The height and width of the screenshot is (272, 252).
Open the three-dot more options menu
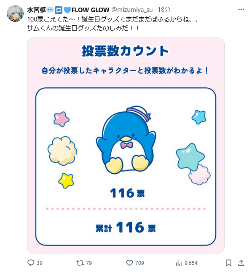pos(241,10)
